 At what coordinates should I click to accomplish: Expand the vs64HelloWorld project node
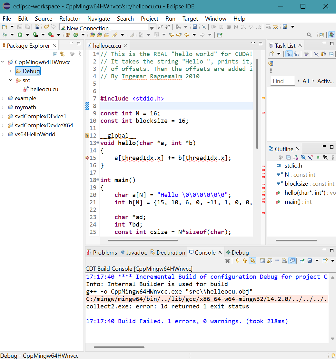[x=3, y=134]
